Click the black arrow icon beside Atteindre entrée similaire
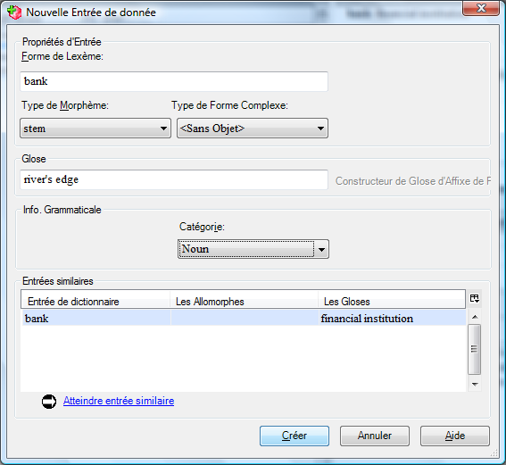The width and height of the screenshot is (506, 465). pyautogui.click(x=49, y=402)
